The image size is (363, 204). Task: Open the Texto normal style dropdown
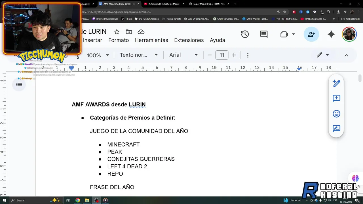pyautogui.click(x=139, y=55)
